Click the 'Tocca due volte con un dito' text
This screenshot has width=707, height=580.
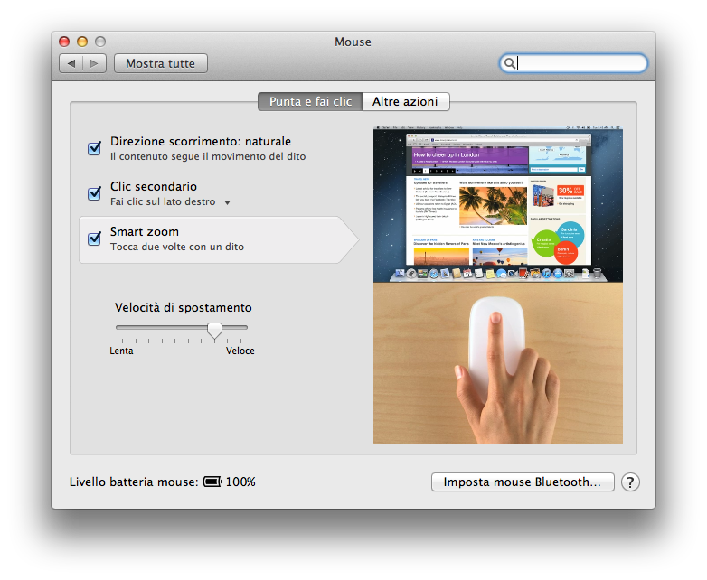pos(177,247)
